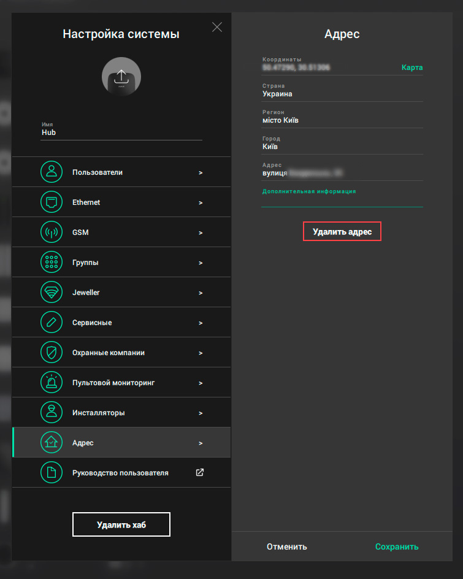Click the hub image upload thumbnail
Viewport: 463px width, 579px height.
pyautogui.click(x=121, y=77)
